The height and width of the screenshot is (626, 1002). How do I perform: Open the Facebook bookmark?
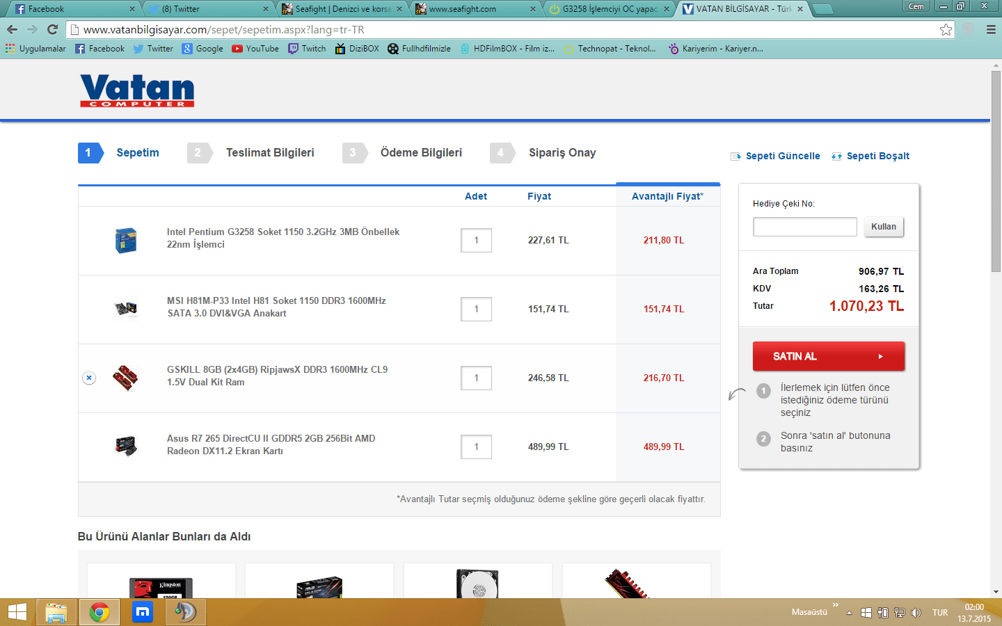pyautogui.click(x=100, y=49)
